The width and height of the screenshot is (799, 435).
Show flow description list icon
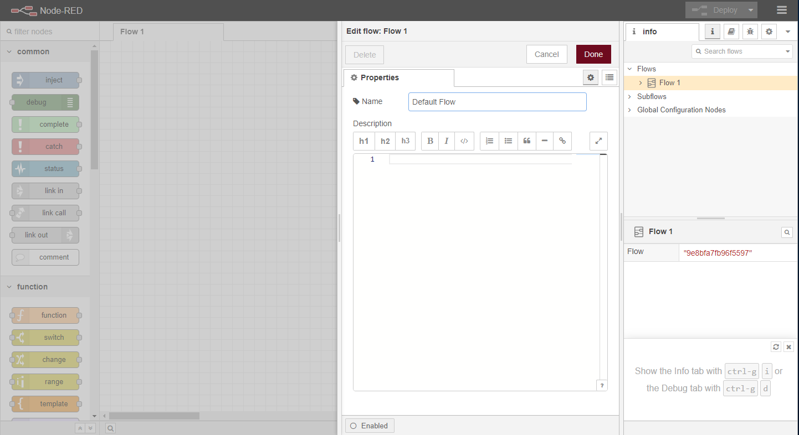pyautogui.click(x=610, y=77)
